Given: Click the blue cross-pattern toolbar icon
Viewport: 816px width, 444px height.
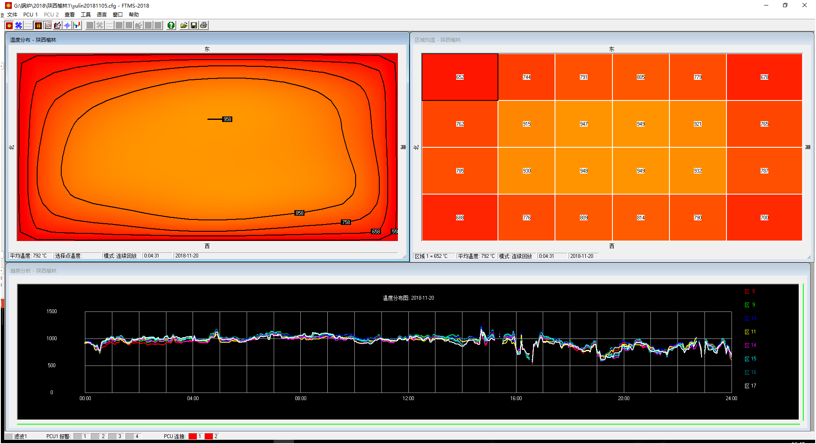Looking at the screenshot, I should pos(19,25).
